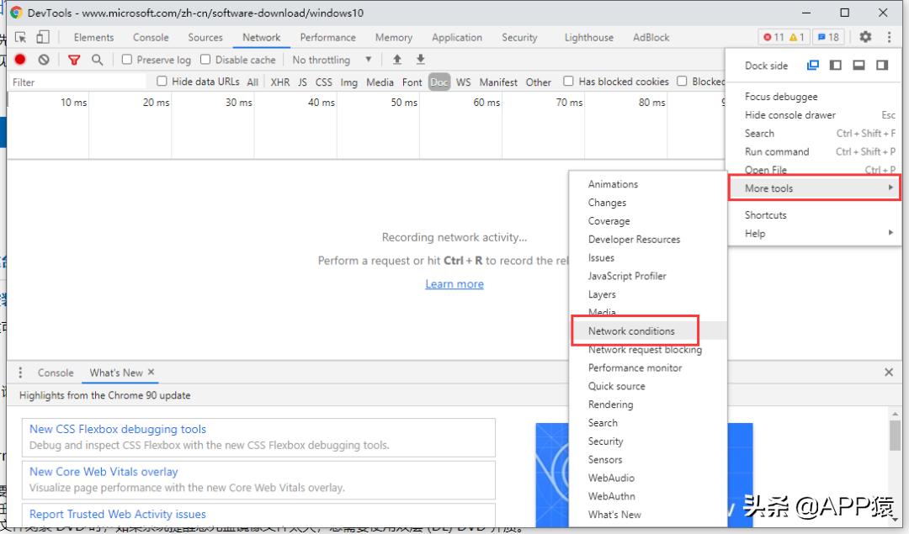
Task: Expand the Help submenu
Action: pos(755,233)
